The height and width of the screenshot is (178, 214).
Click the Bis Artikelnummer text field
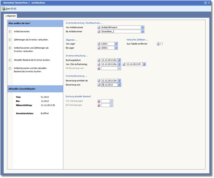click(121, 32)
